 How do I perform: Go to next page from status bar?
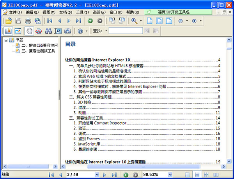click(105, 175)
